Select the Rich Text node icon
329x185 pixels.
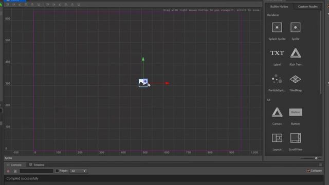click(296, 53)
